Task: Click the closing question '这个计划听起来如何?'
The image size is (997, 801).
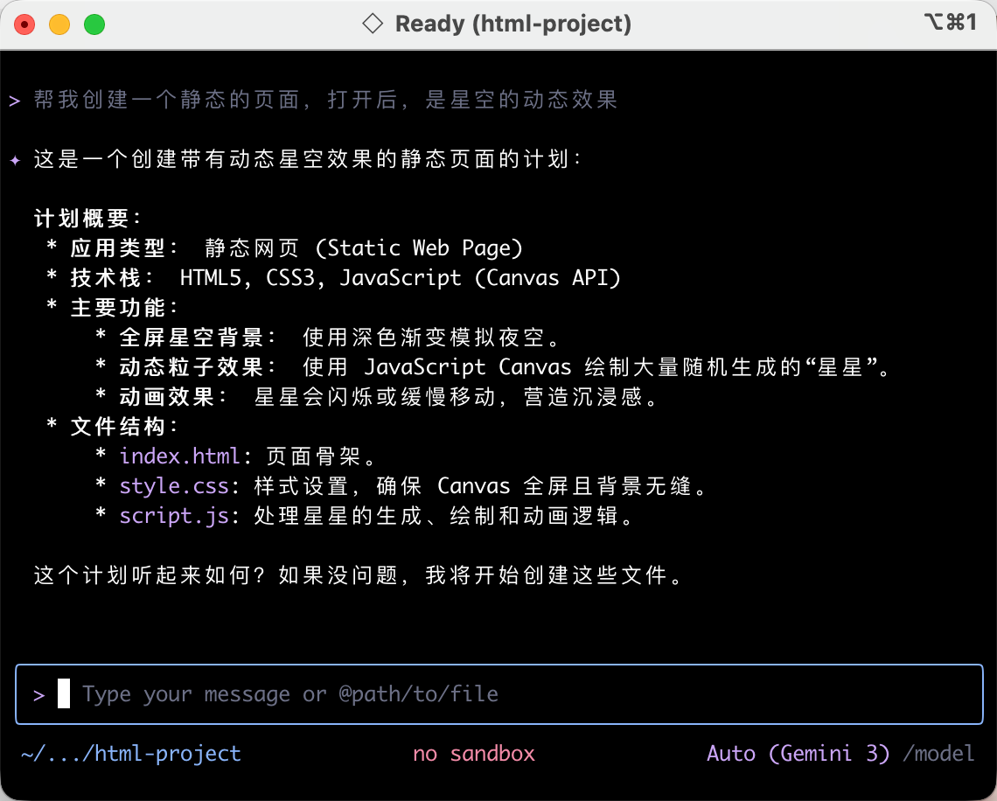Action: coord(149,575)
